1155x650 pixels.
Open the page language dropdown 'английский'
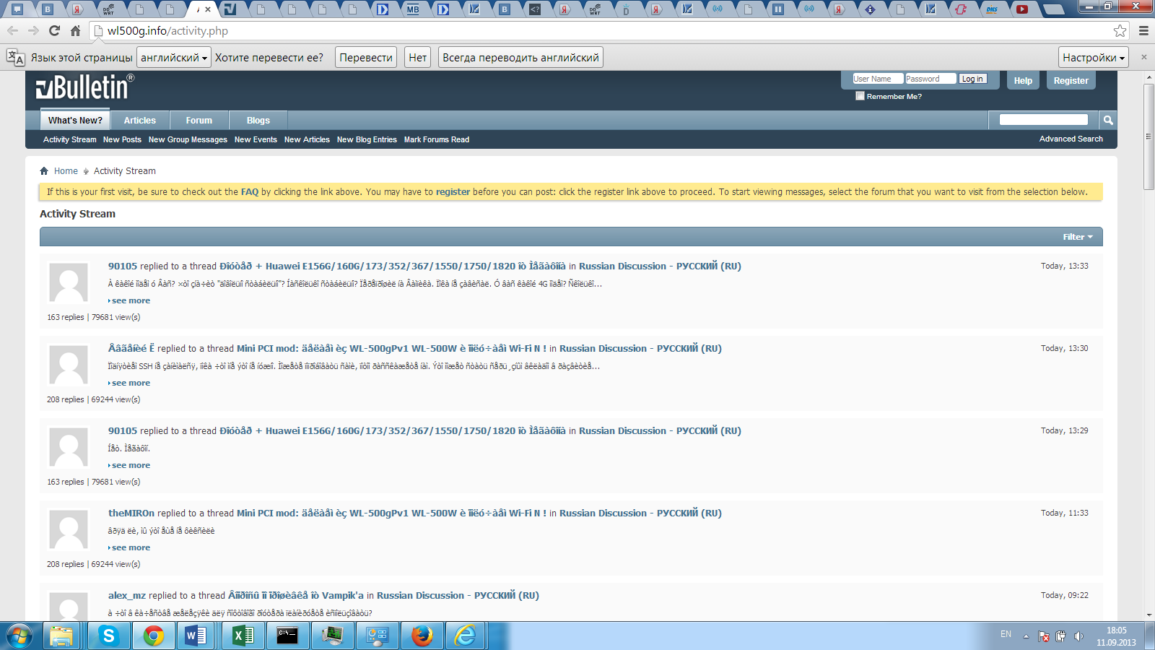point(174,58)
